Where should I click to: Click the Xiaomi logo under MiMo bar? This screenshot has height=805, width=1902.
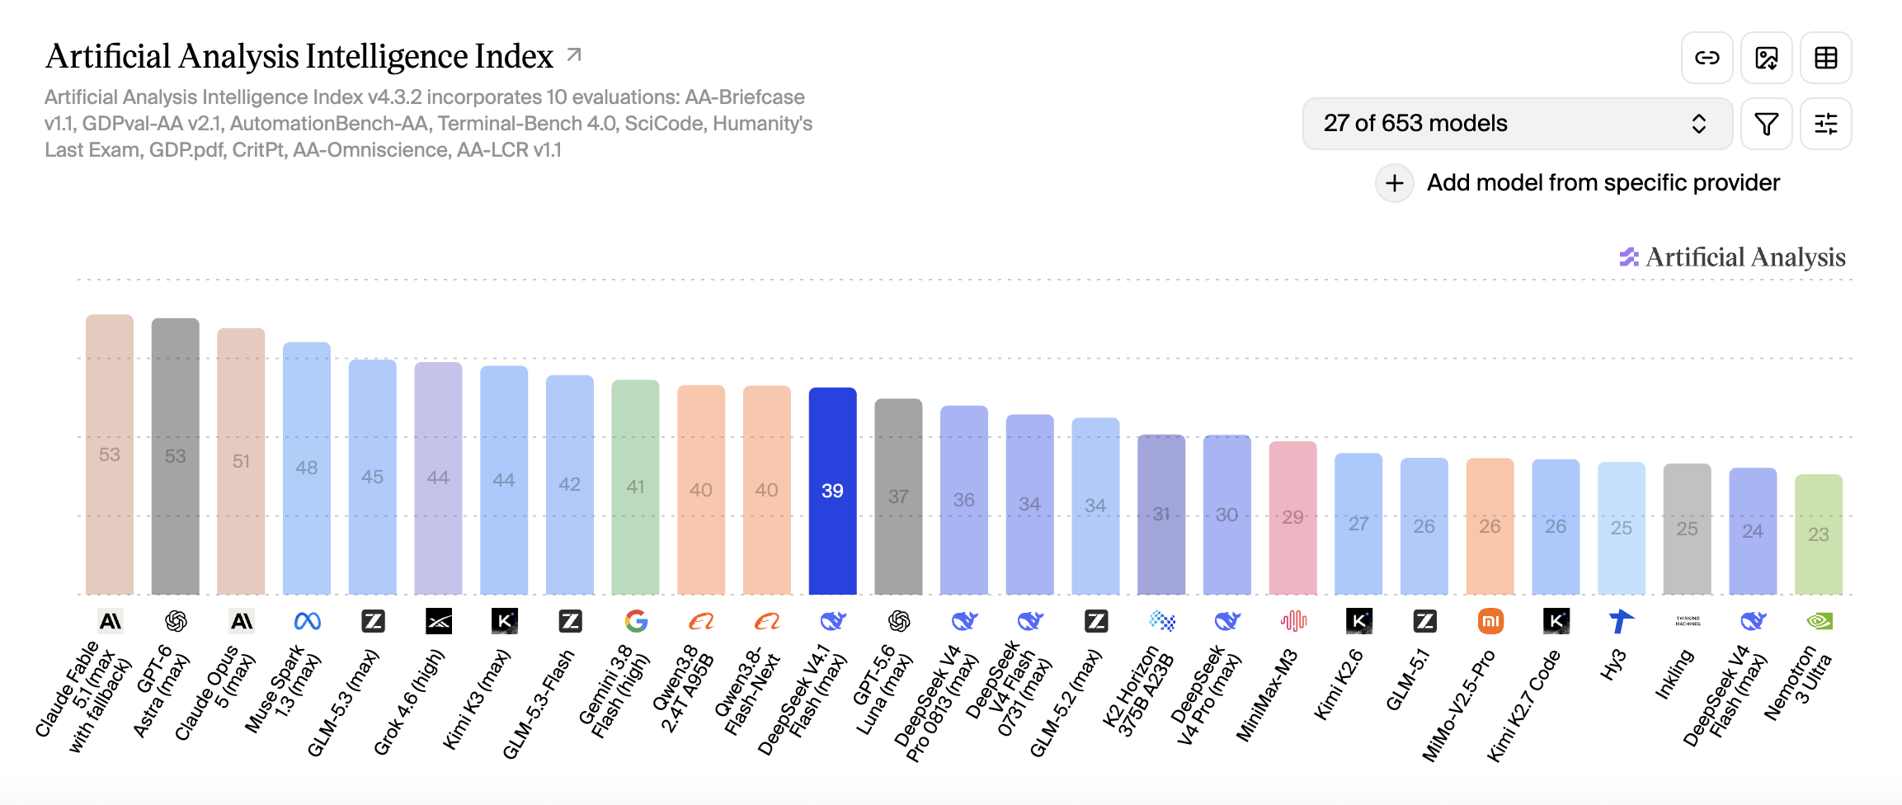(x=1490, y=621)
